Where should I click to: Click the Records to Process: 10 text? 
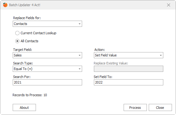coord(30,95)
